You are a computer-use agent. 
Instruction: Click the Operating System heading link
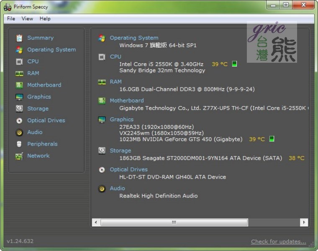[x=134, y=38]
